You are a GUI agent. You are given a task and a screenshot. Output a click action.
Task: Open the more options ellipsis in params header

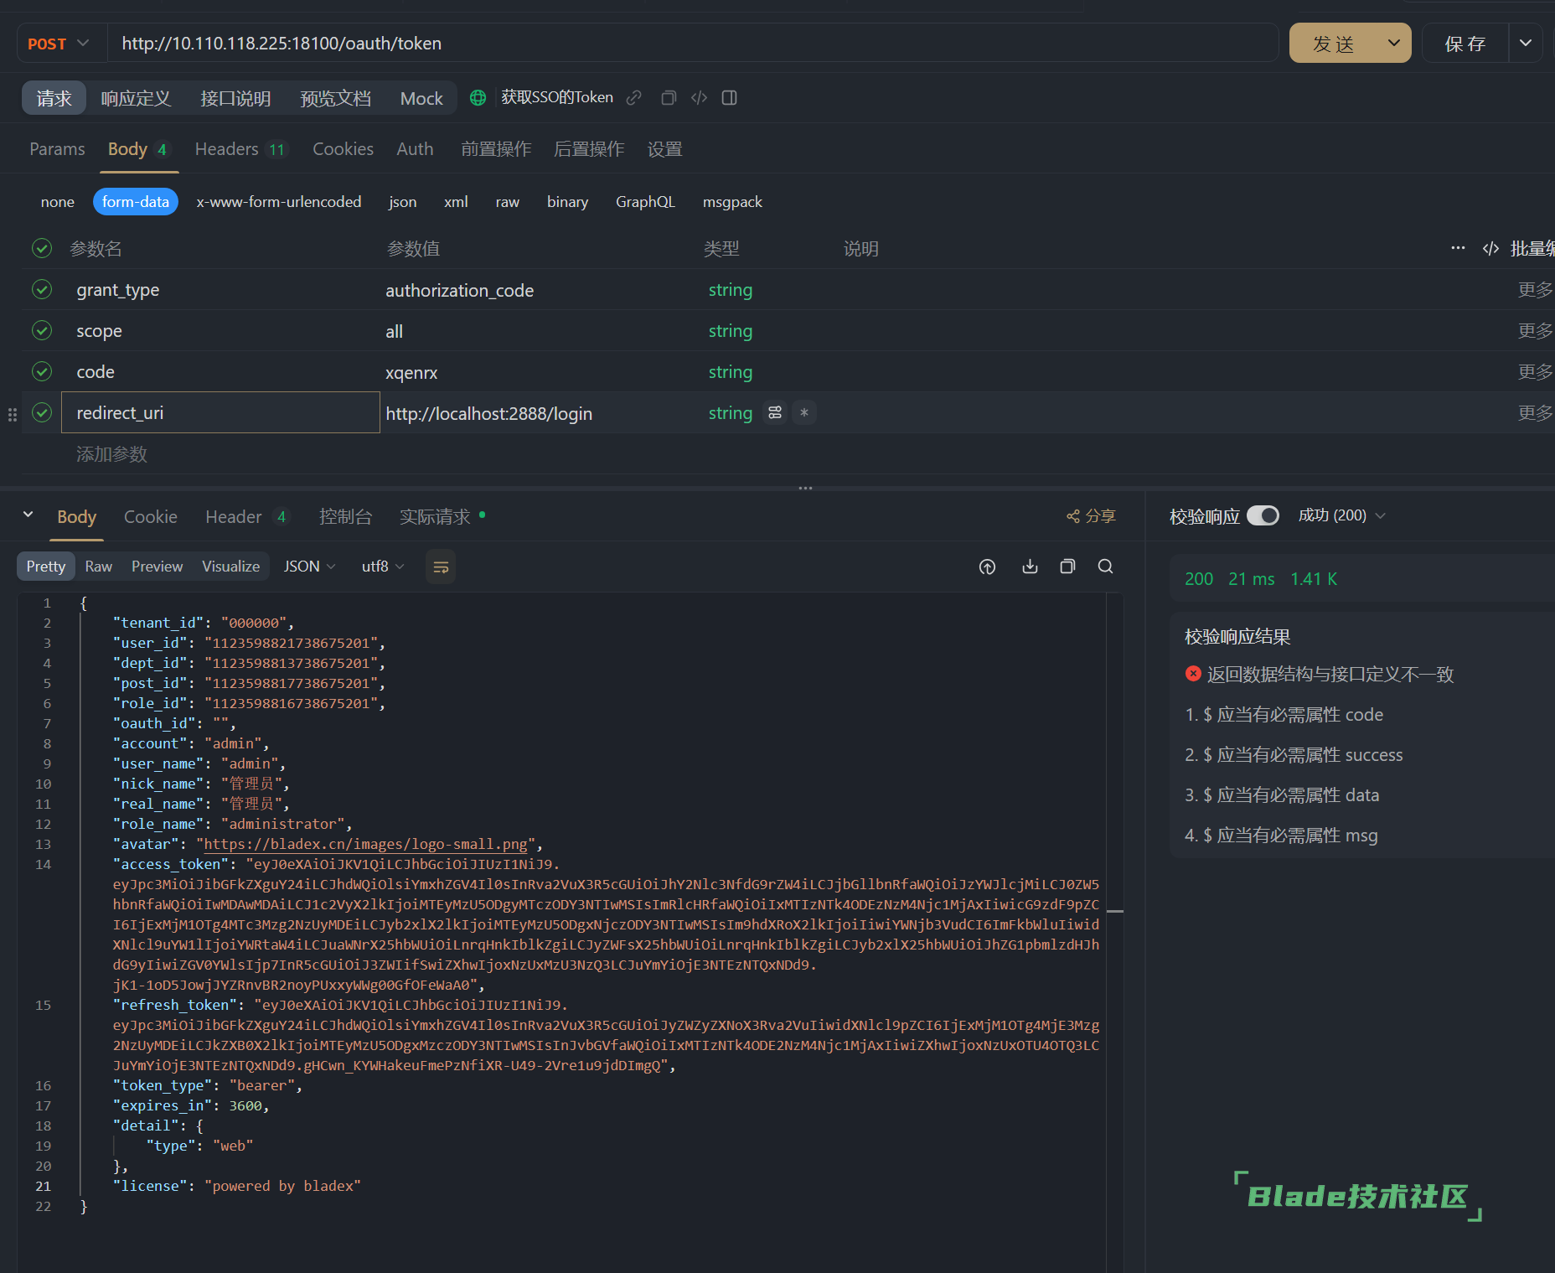click(x=1458, y=248)
